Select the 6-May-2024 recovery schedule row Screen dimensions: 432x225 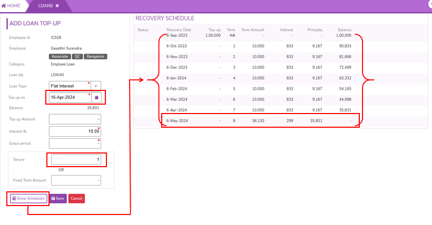pyautogui.click(x=261, y=120)
